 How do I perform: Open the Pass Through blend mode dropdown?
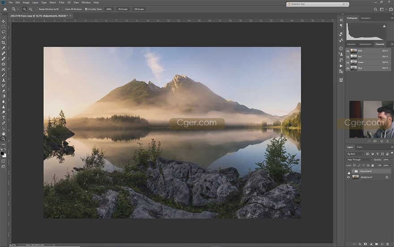pos(359,160)
